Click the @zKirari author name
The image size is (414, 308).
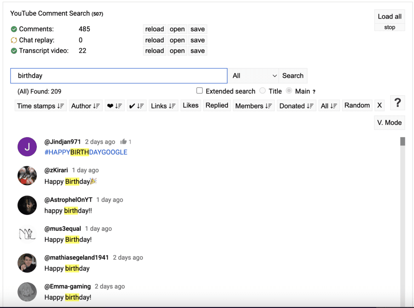tap(56, 170)
